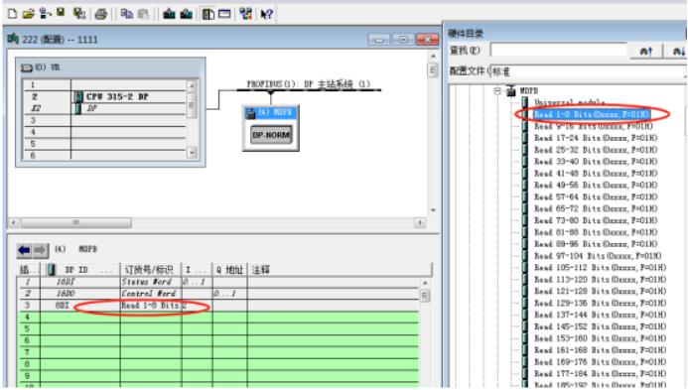Screen dimensions: 688x390
Task: Select Read 1-8 Bits catalog entry
Action: pyautogui.click(x=591, y=114)
